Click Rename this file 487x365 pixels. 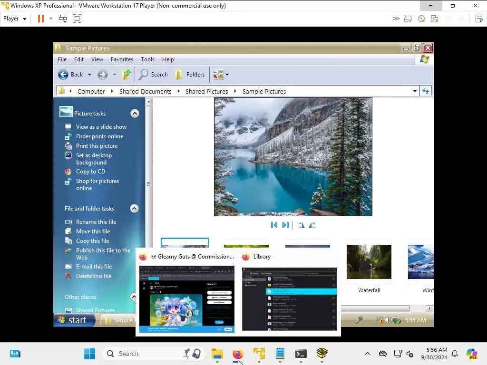pyautogui.click(x=96, y=222)
